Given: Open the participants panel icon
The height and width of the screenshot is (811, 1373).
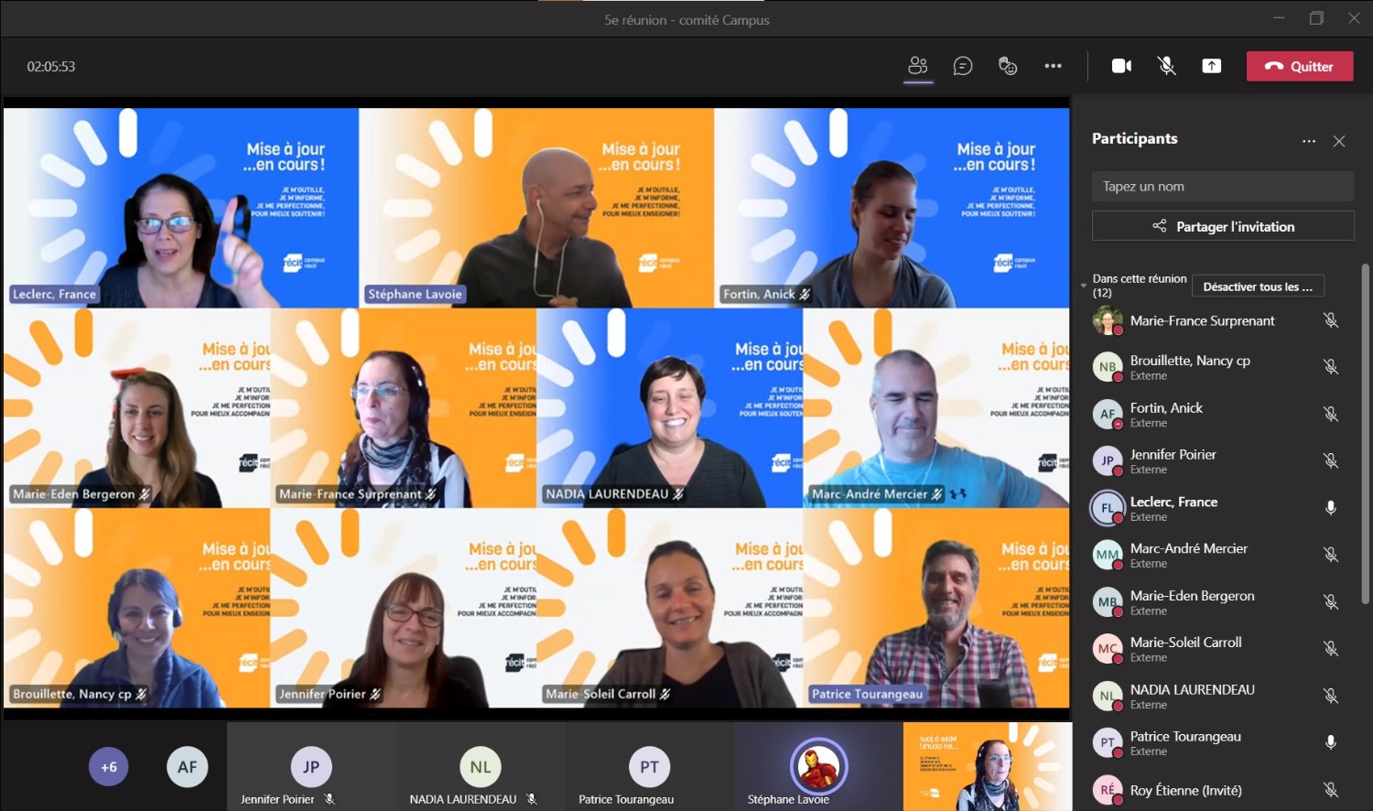Looking at the screenshot, I should (x=917, y=66).
